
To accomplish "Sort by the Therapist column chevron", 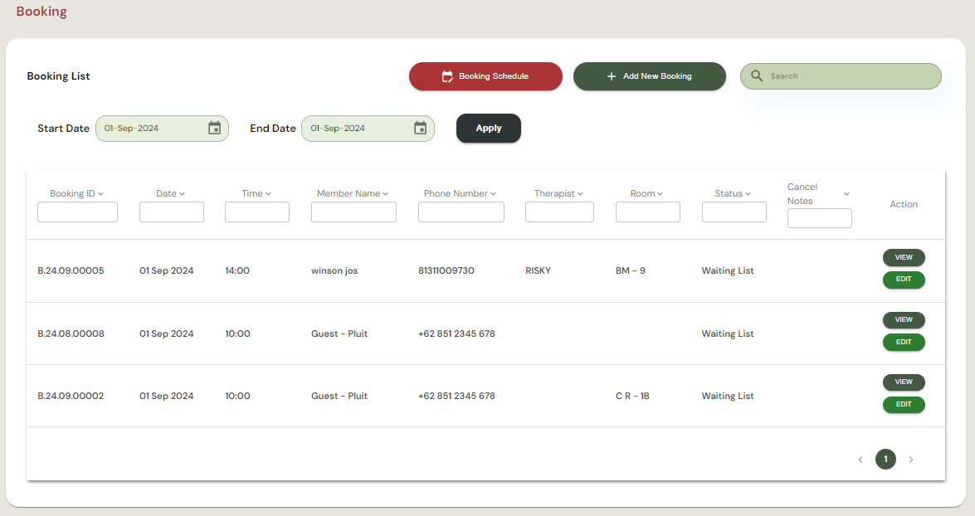I will (580, 194).
